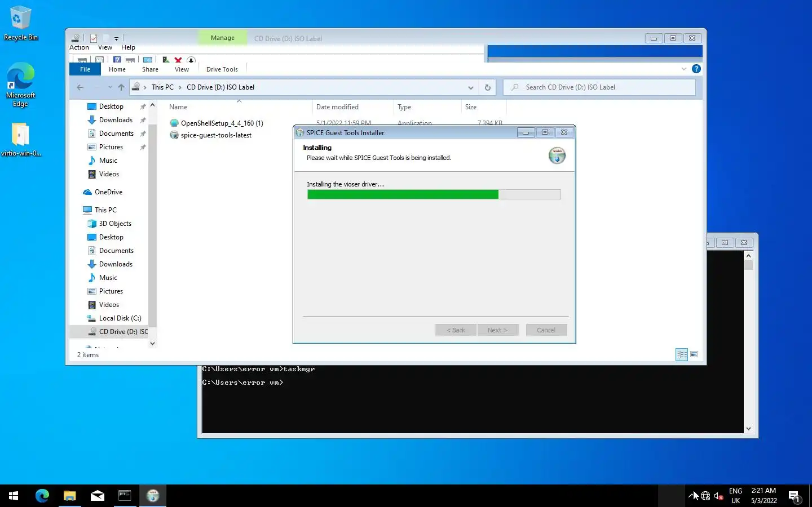The height and width of the screenshot is (507, 812).
Task: Click the blue help question-mark toolbar icon
Action: (x=117, y=60)
